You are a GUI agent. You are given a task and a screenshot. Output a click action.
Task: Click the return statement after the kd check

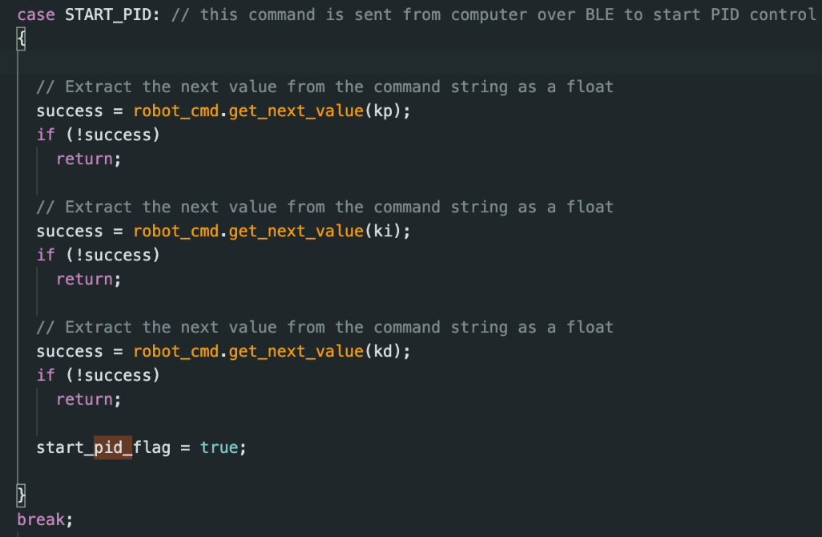click(85, 399)
